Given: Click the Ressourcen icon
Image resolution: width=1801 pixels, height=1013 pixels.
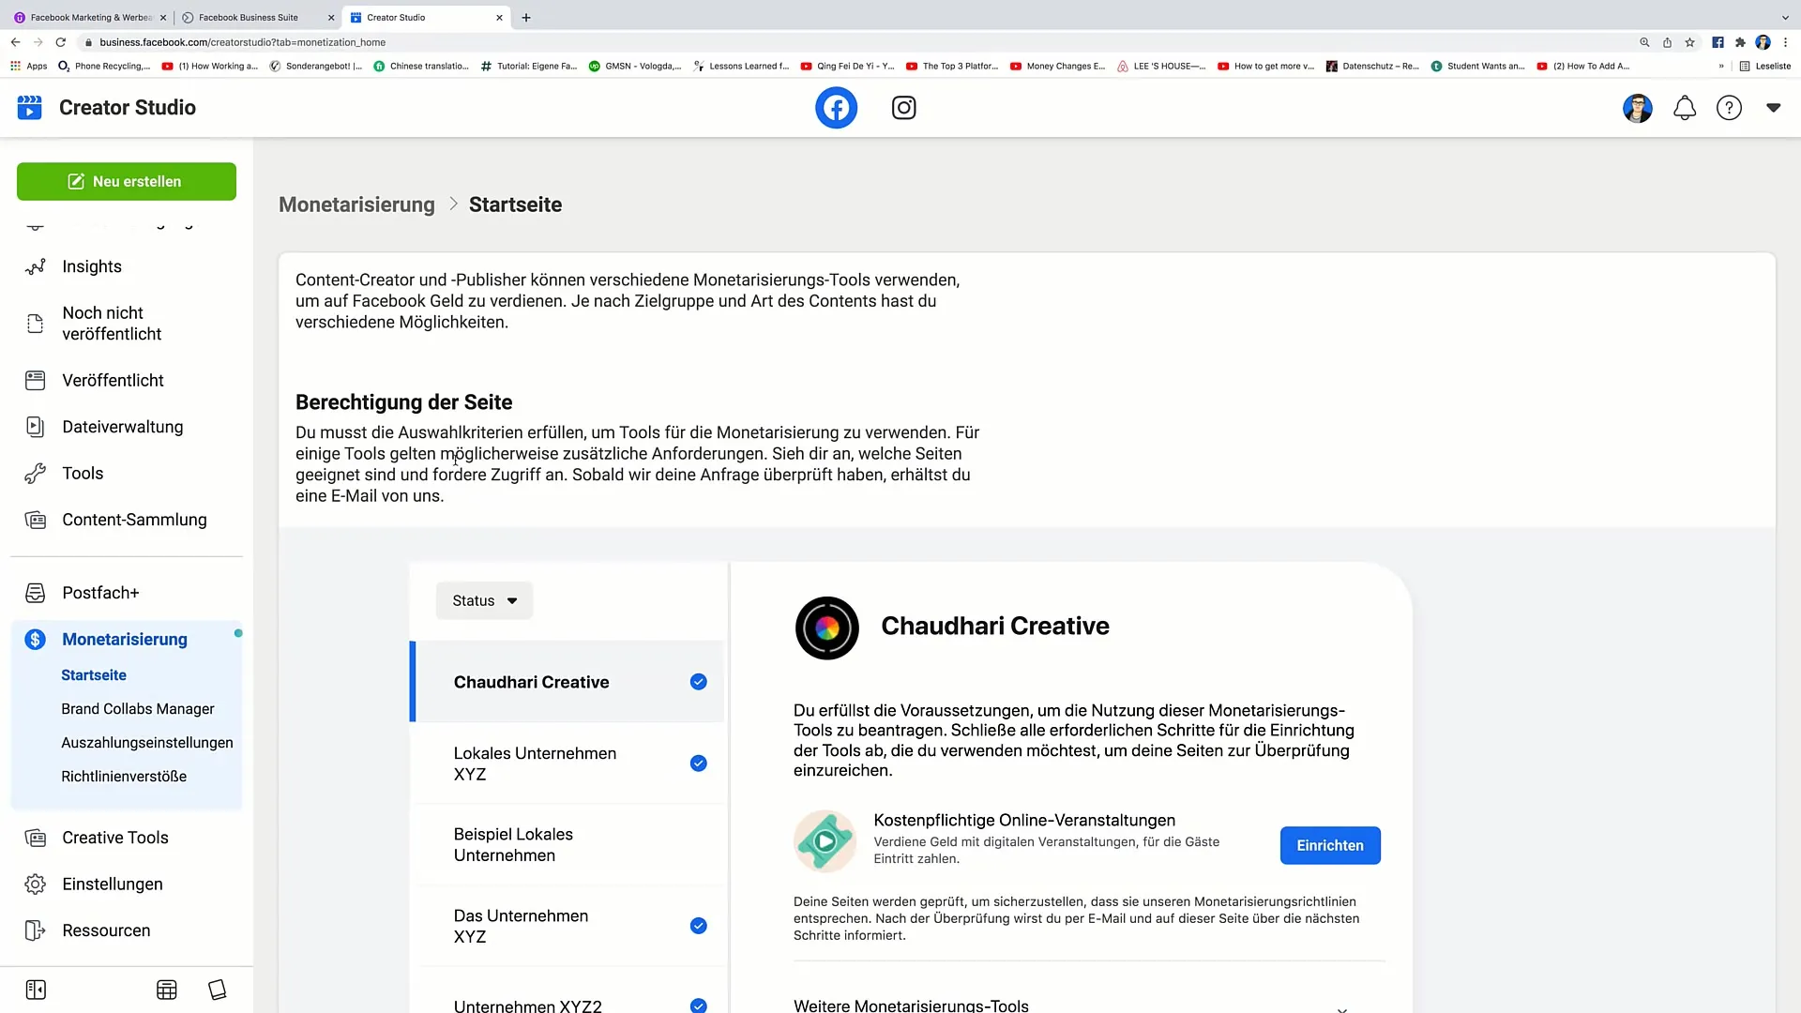Looking at the screenshot, I should coord(36,930).
